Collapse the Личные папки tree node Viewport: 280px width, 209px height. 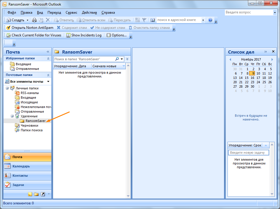tap(7, 88)
